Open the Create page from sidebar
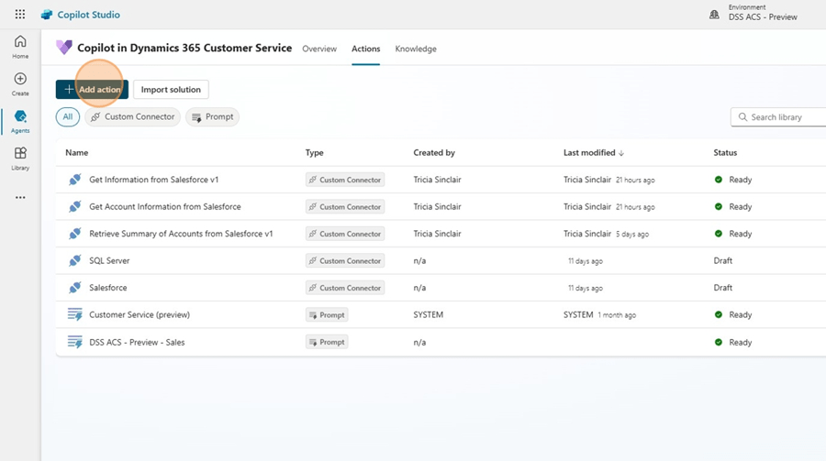The width and height of the screenshot is (826, 461). pos(20,84)
